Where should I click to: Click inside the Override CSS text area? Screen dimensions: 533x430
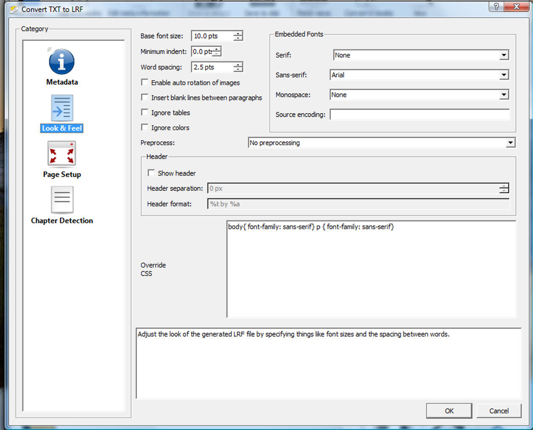[x=371, y=269]
